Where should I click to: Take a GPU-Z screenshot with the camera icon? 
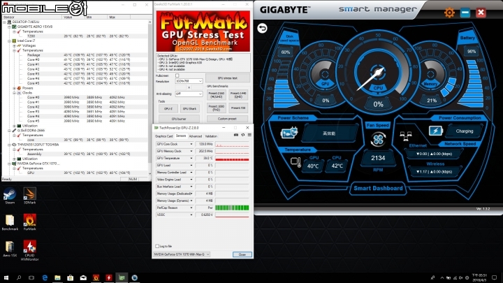pyautogui.click(x=236, y=135)
